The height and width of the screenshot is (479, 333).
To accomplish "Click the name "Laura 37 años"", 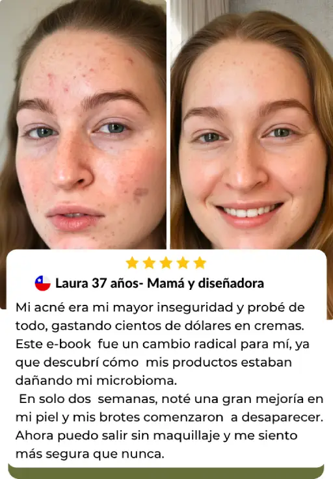I will pyautogui.click(x=97, y=283).
